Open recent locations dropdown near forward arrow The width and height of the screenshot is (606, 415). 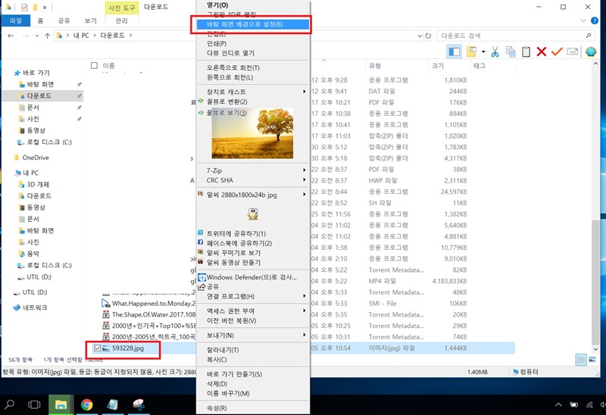point(37,36)
